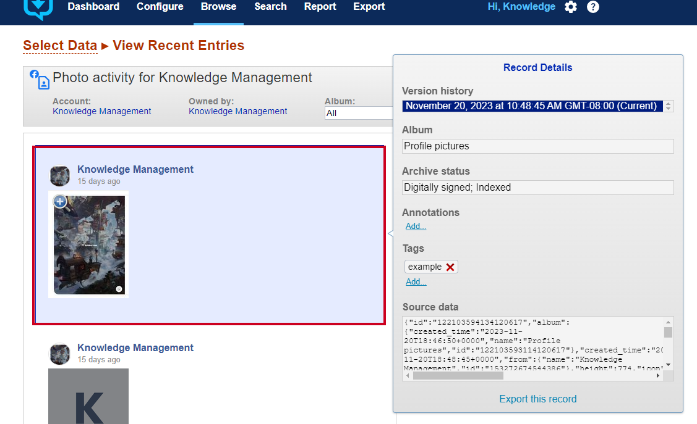The width and height of the screenshot is (697, 424).
Task: Open the gray K photo thumbnail
Action: point(88,396)
